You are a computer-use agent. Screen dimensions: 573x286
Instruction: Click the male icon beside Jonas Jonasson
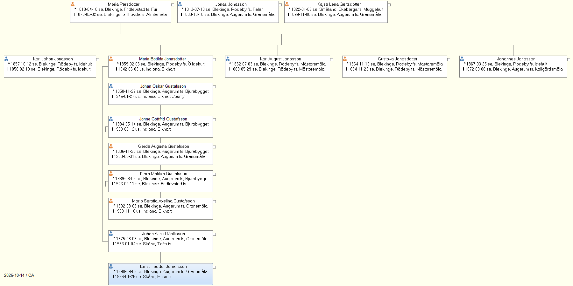point(180,4)
